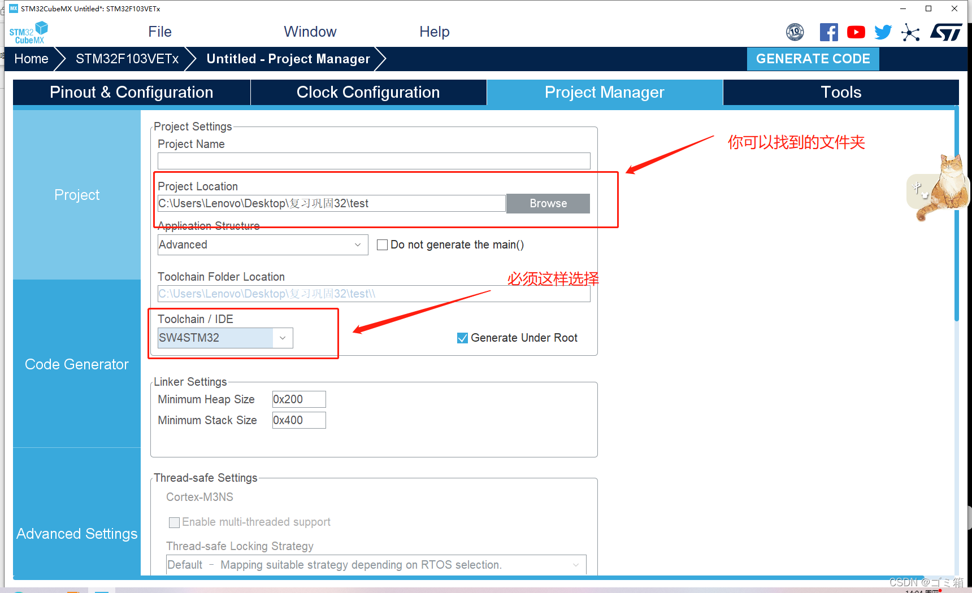Click the Cortex-M3NS label
The height and width of the screenshot is (593, 972).
point(199,497)
